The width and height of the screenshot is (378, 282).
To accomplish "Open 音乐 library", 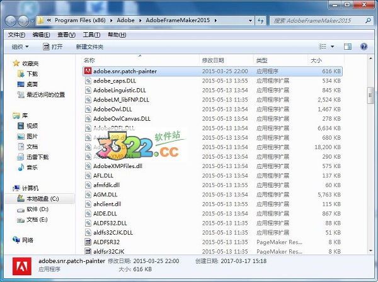I will tap(28, 167).
